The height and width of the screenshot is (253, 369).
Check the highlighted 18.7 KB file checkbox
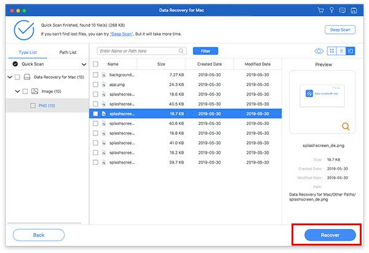(95, 114)
